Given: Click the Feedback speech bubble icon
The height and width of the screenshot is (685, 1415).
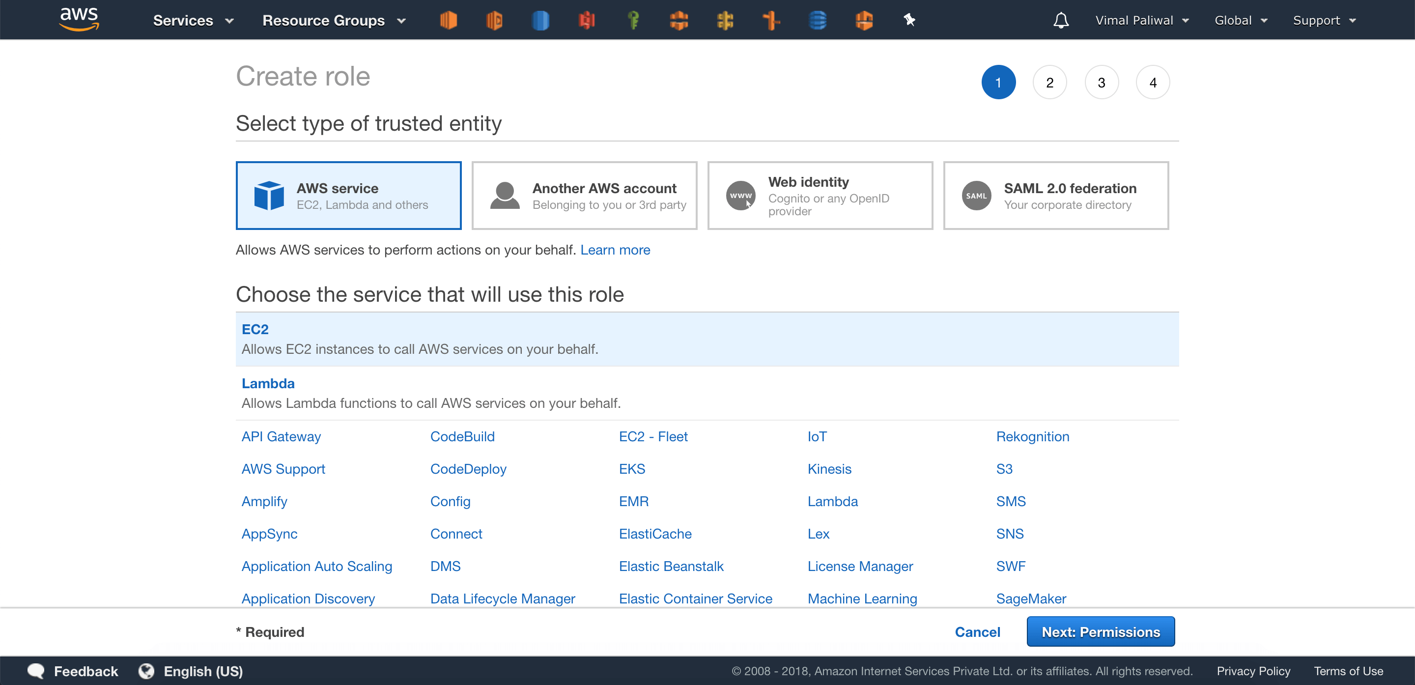Looking at the screenshot, I should [36, 671].
